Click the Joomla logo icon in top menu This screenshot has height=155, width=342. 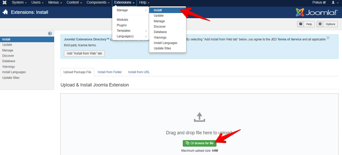click(4, 2)
